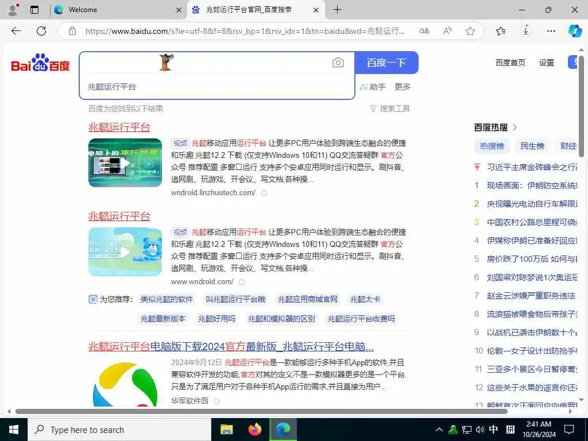The image size is (588, 441).
Task: Activate the Read aloud icon
Action: pos(447,31)
